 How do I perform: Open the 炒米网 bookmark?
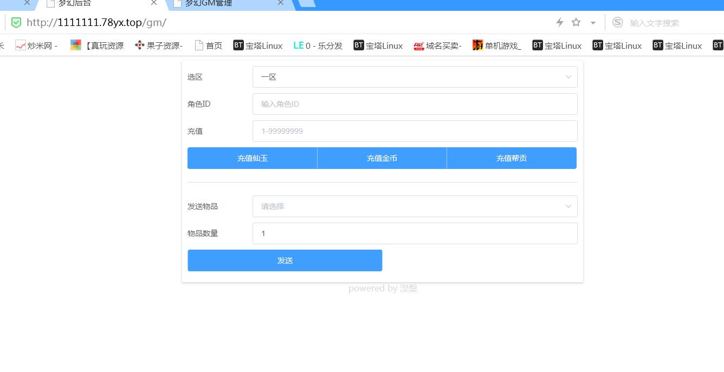36,45
